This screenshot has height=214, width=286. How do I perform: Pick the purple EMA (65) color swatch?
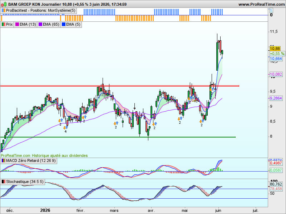tap(40, 24)
